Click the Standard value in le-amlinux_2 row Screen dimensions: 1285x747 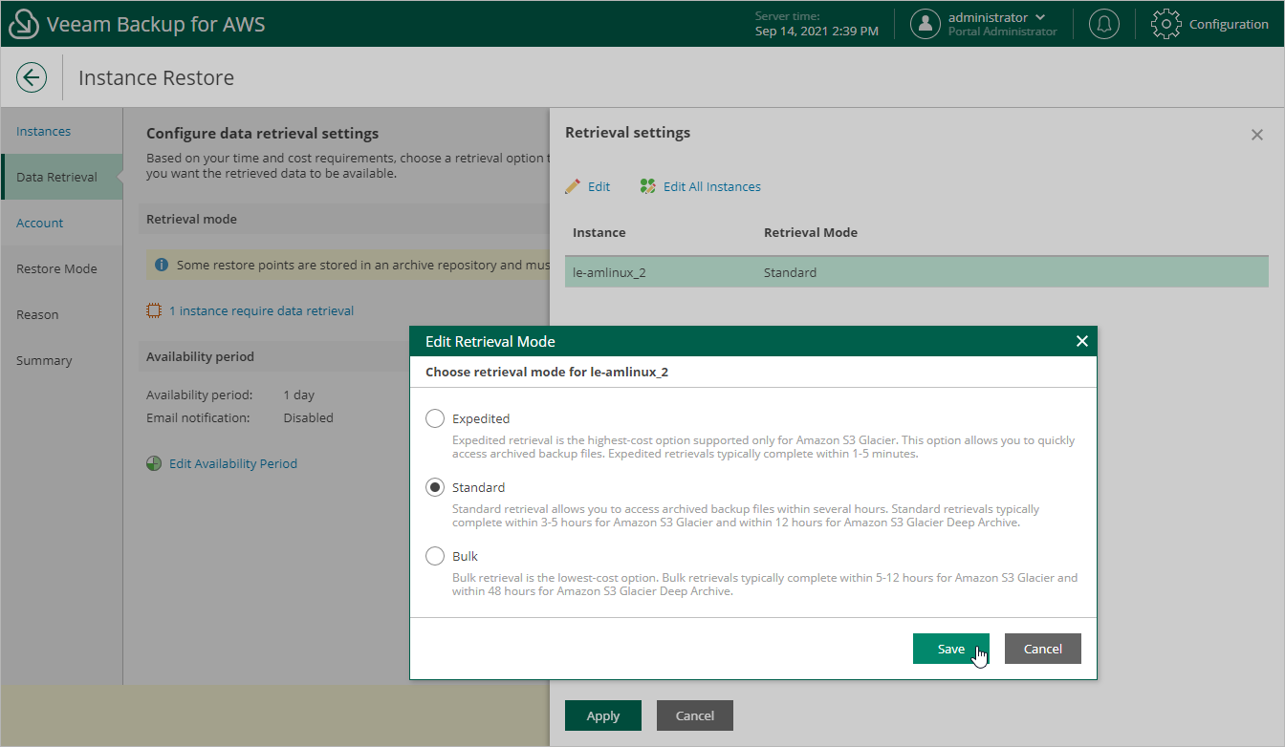(790, 272)
